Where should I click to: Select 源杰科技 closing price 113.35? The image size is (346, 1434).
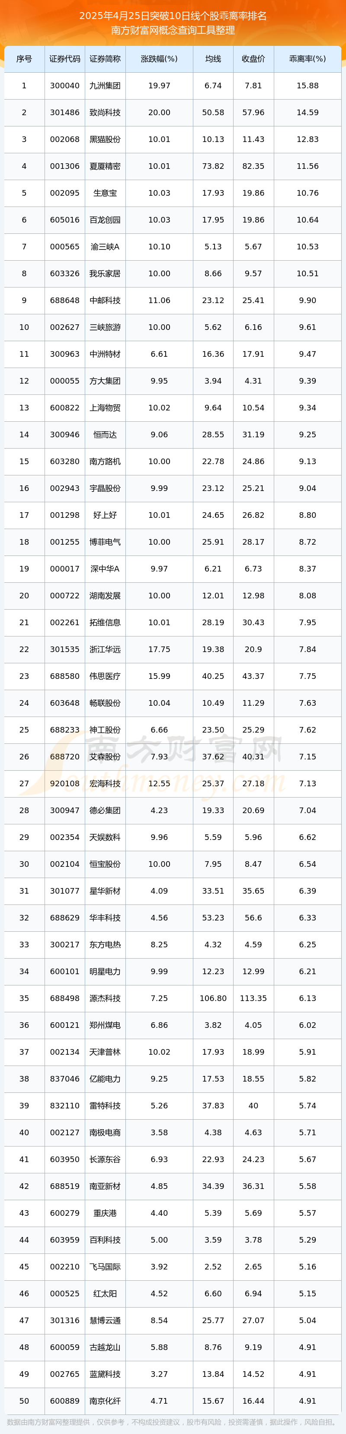click(253, 998)
